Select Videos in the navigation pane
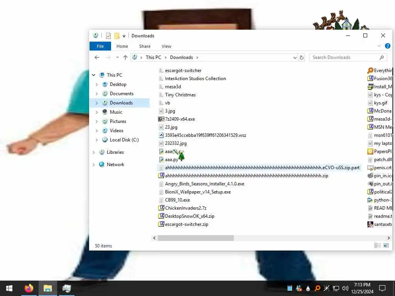The width and height of the screenshot is (395, 296). (116, 131)
